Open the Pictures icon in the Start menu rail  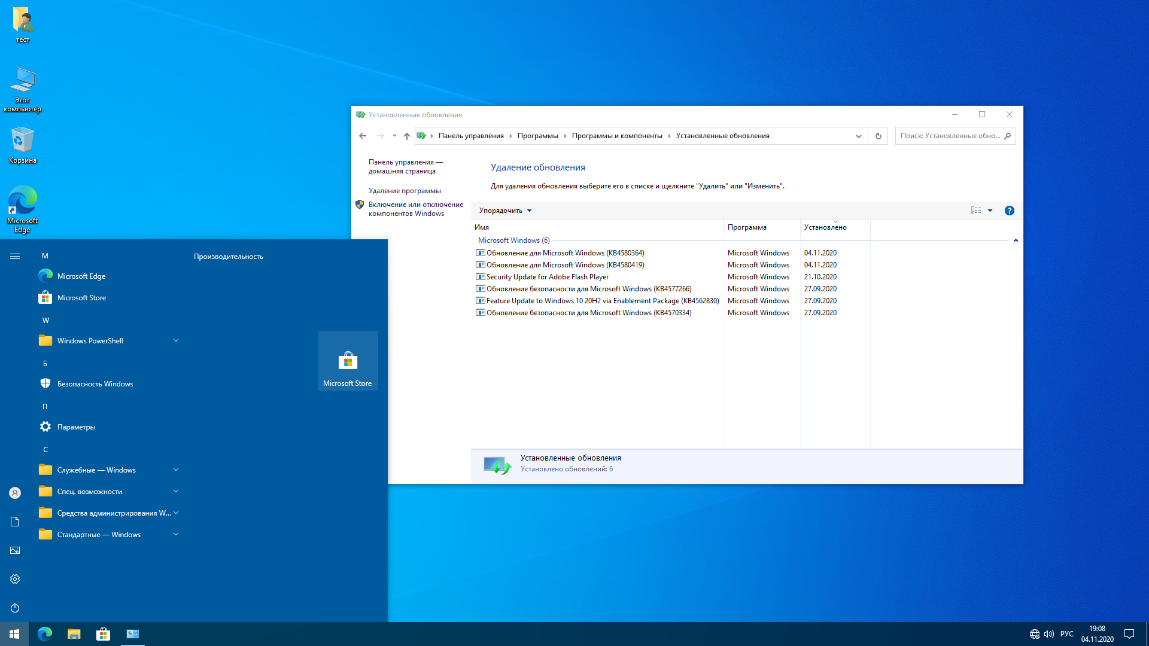point(14,550)
